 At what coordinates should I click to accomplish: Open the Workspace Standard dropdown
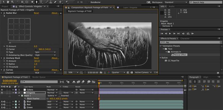coord(176,2)
